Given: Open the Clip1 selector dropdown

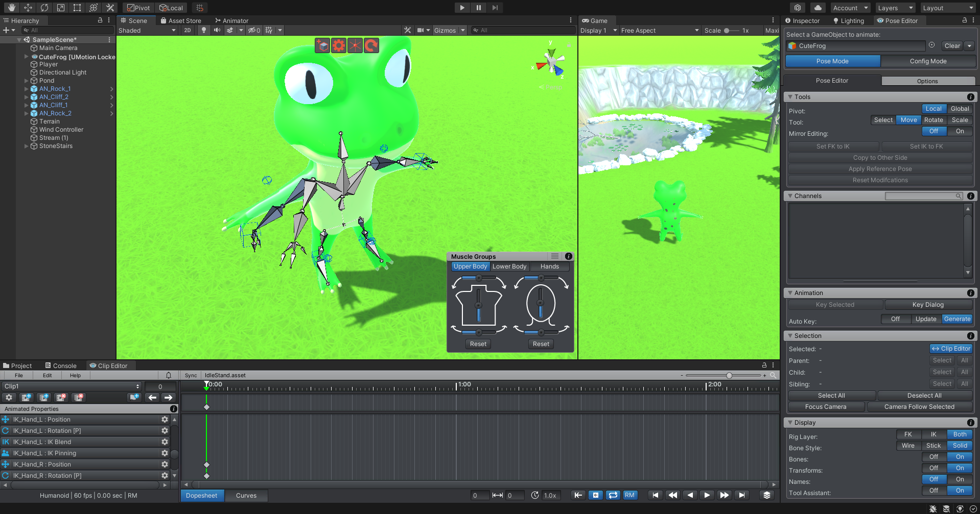Looking at the screenshot, I should tap(72, 386).
